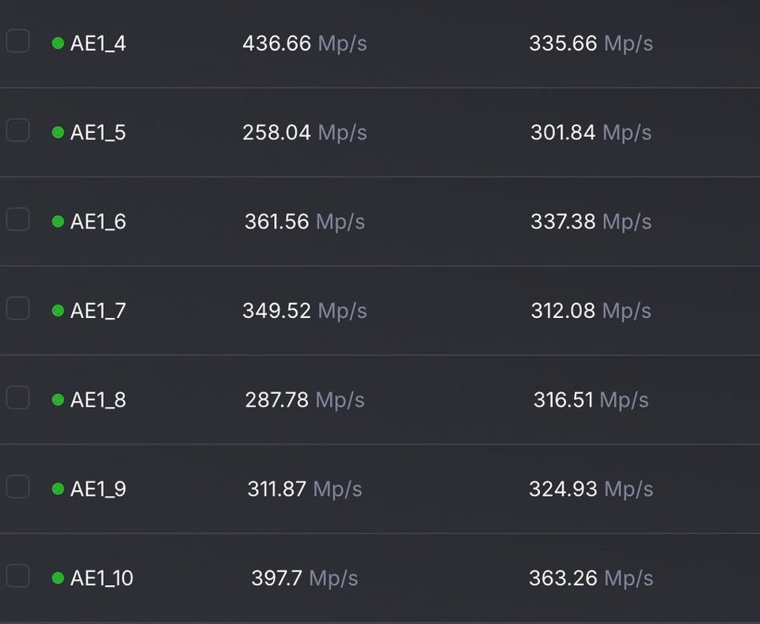This screenshot has height=624, width=760.
Task: Toggle the checkbox for AE1_8
Action: click(17, 397)
